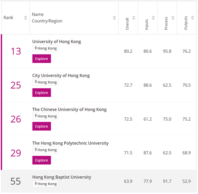Image resolution: width=198 pixels, height=194 pixels.
Task: Select rank number 13
Action: [16, 51]
